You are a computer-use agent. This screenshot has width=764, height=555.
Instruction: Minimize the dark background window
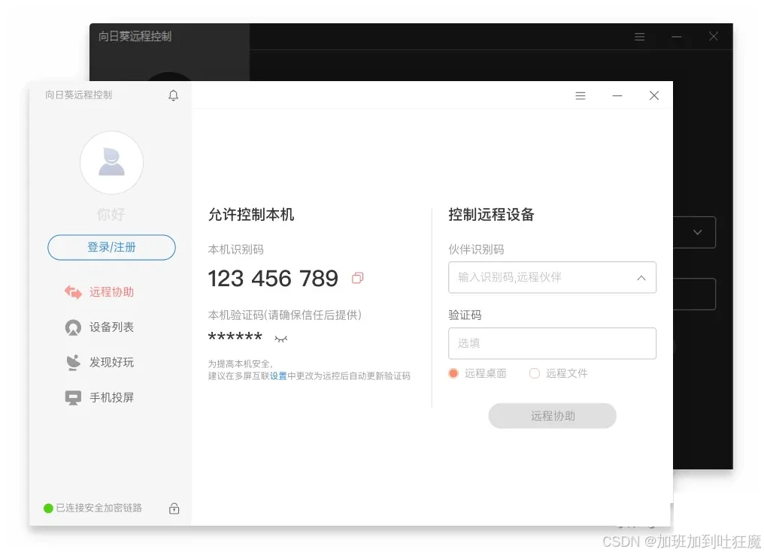pyautogui.click(x=676, y=37)
